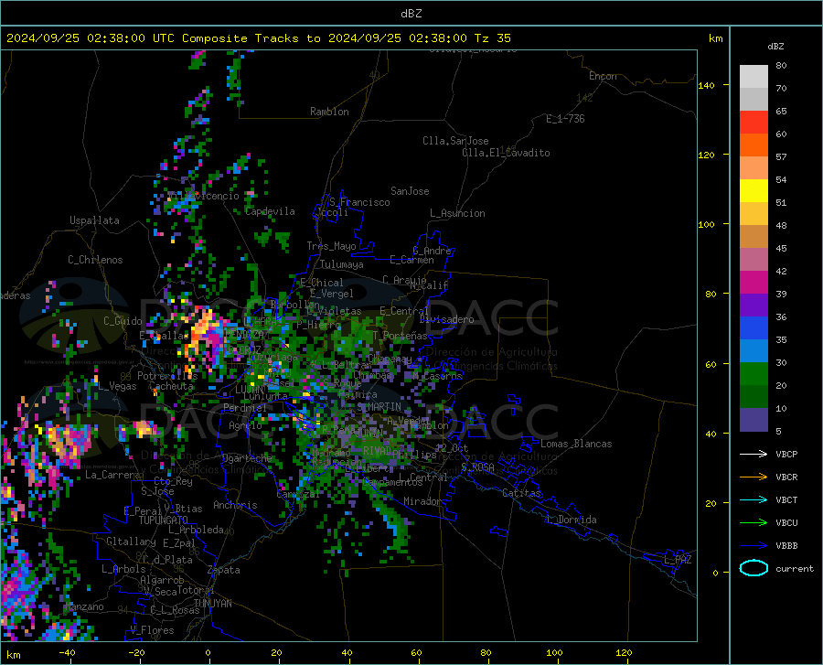Click the VBCR legend label
This screenshot has width=823, height=665.
786,477
